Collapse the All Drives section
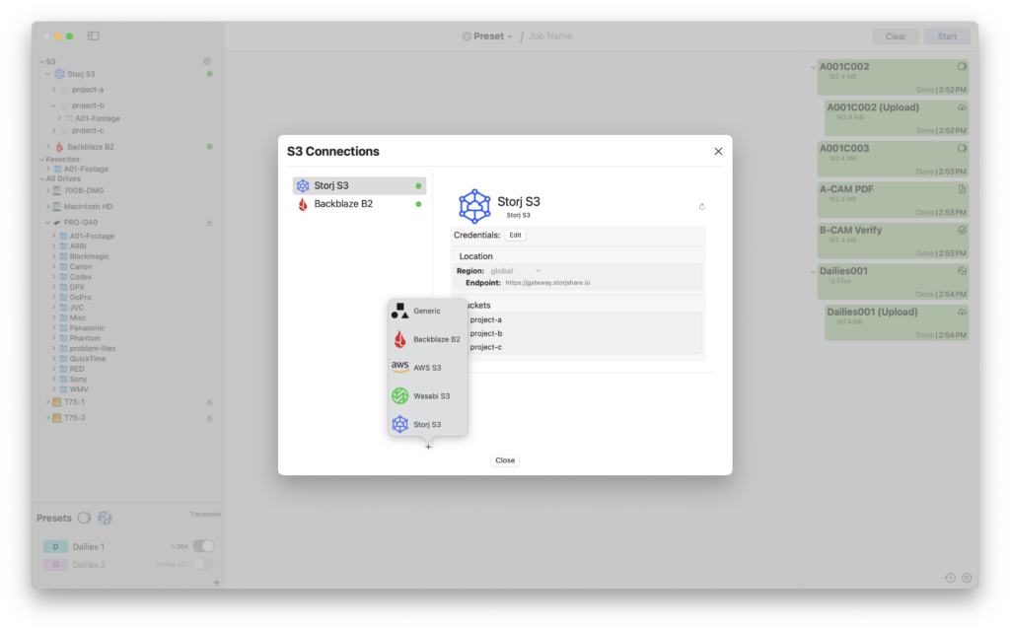The height and width of the screenshot is (631, 1010). point(41,179)
